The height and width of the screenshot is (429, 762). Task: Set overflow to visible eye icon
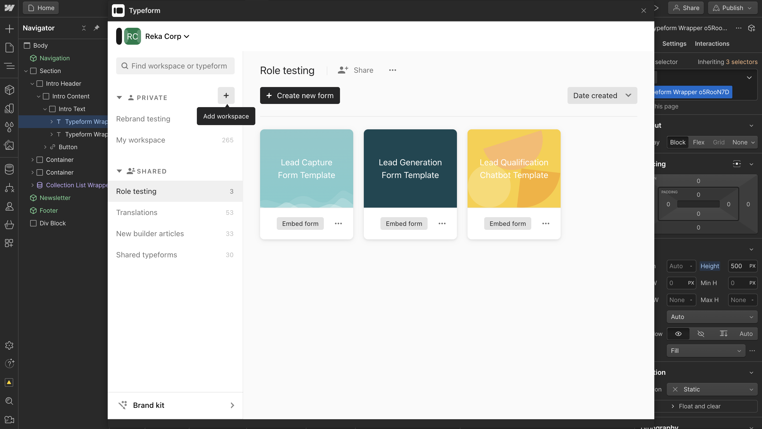[678, 334]
